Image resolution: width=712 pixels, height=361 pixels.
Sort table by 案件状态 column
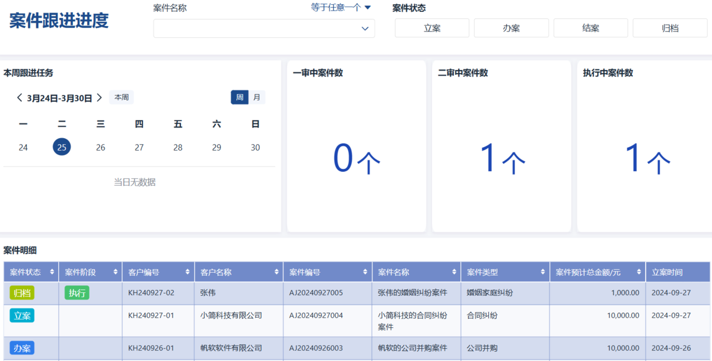53,273
